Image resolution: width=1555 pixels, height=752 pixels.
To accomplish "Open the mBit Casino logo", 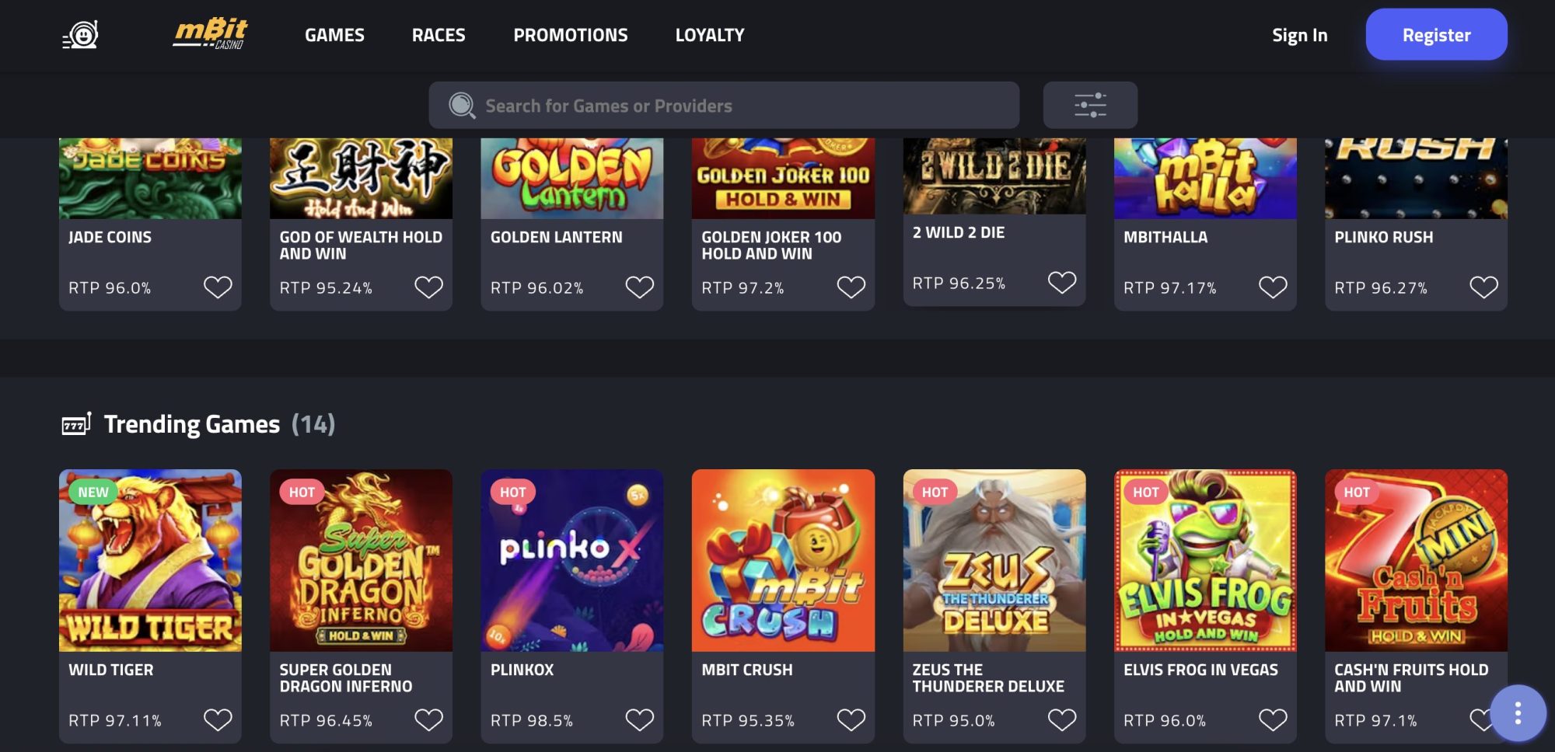I will (x=207, y=33).
